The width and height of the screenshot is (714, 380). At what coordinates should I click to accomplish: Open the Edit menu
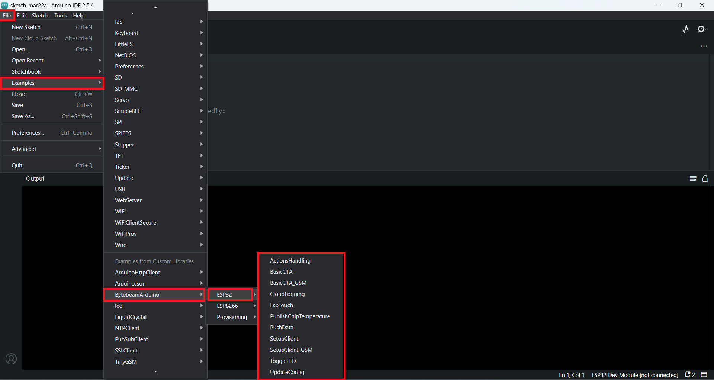[x=22, y=15]
